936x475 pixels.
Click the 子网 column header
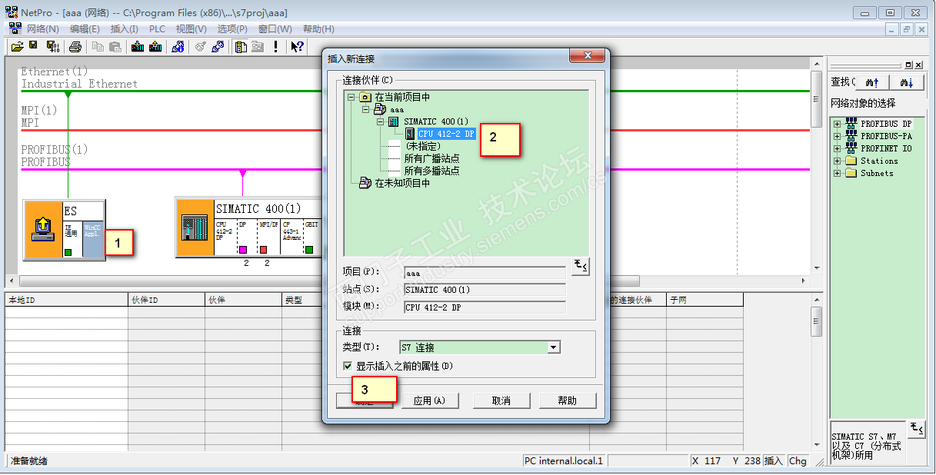click(705, 300)
